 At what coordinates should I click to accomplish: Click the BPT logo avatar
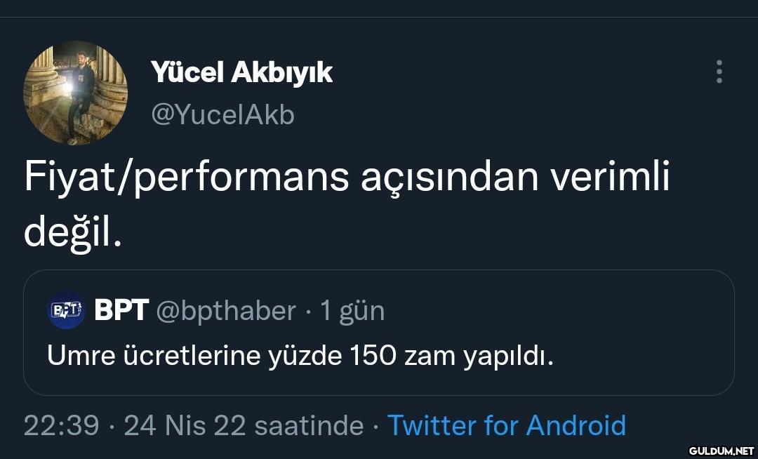(x=66, y=310)
